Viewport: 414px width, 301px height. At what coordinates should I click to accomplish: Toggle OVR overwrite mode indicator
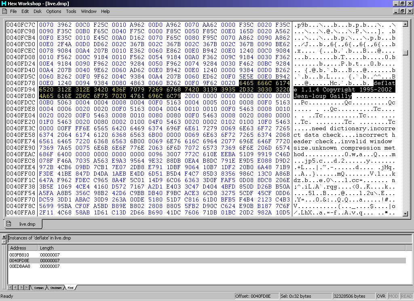point(381,296)
